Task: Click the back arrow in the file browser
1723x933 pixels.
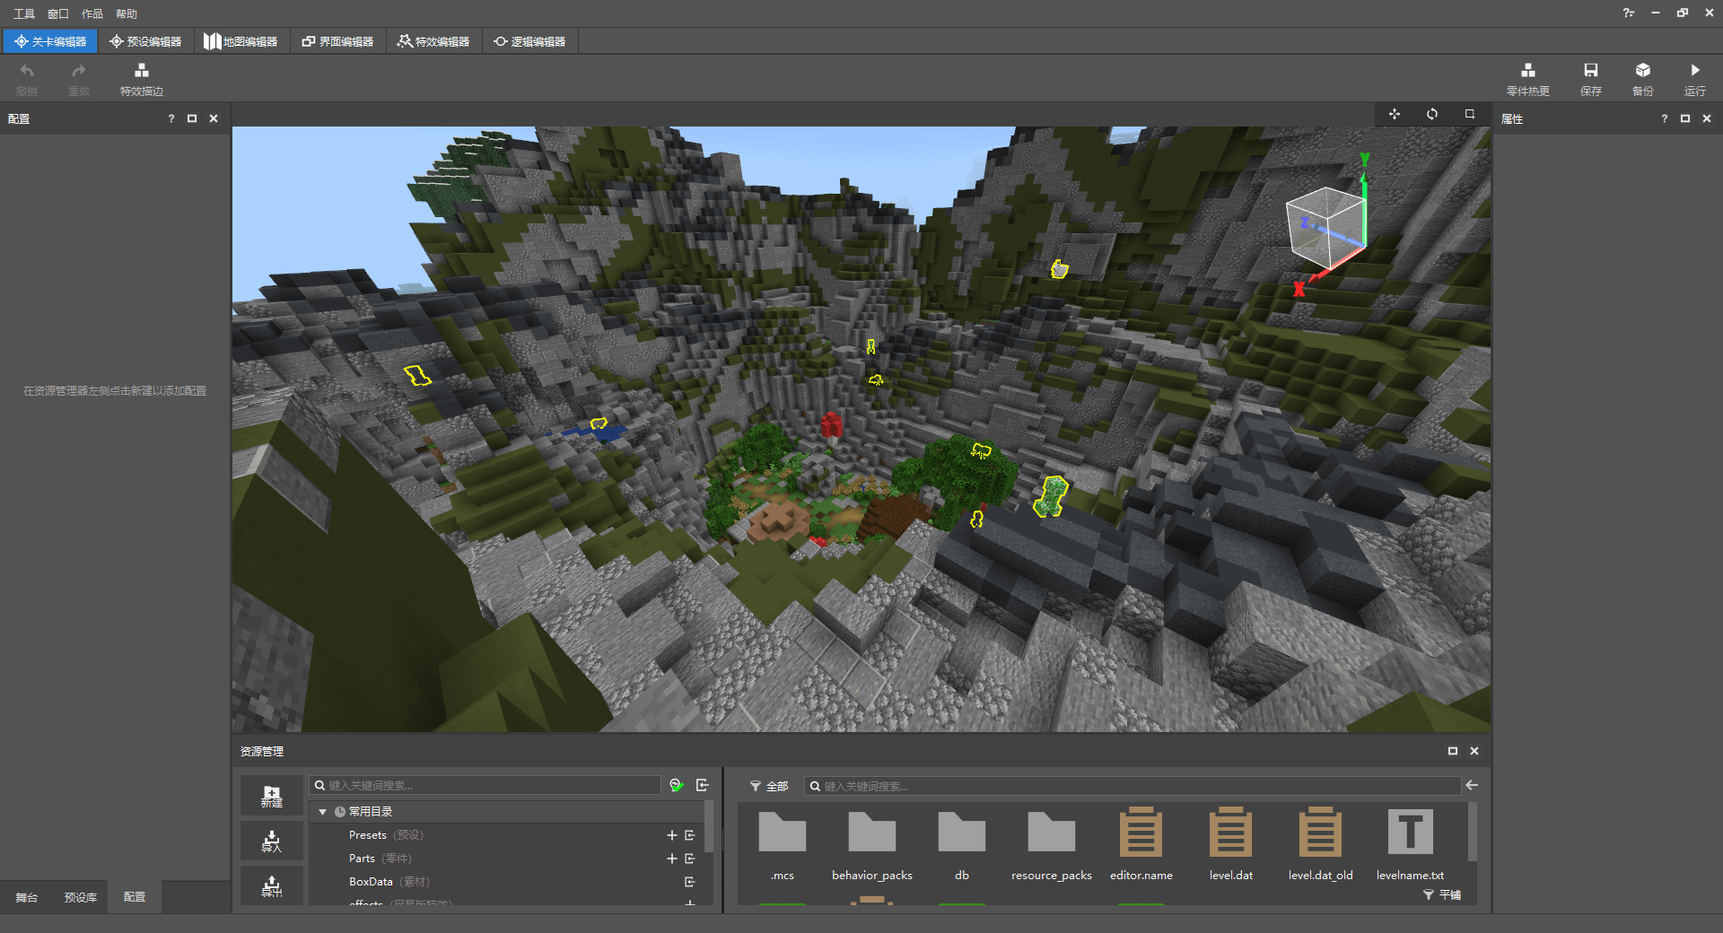Action: click(x=1472, y=785)
